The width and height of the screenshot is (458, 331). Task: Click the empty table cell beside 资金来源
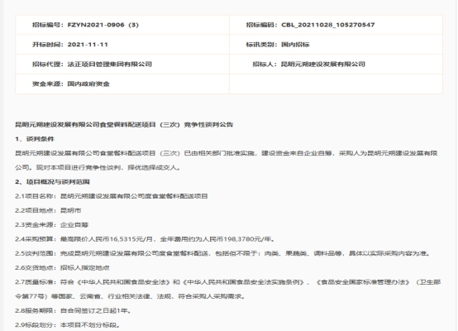336,84
